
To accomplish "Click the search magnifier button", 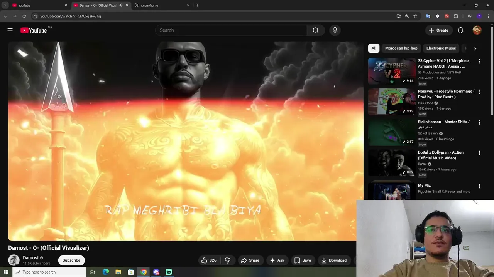I will click(316, 30).
